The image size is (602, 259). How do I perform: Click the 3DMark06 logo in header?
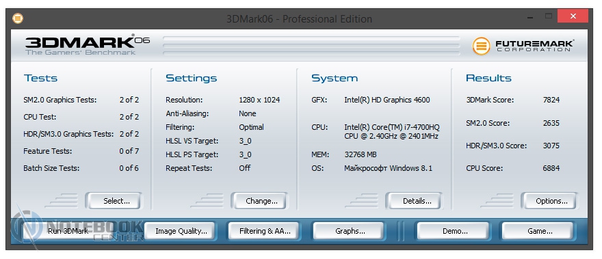pos(88,45)
